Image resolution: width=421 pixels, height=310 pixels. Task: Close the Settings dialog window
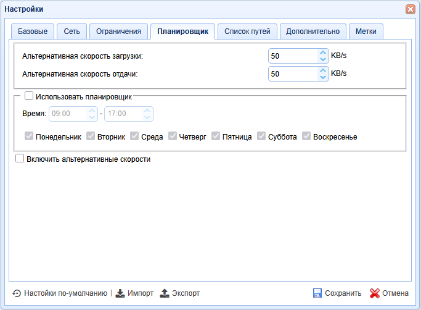coord(410,9)
